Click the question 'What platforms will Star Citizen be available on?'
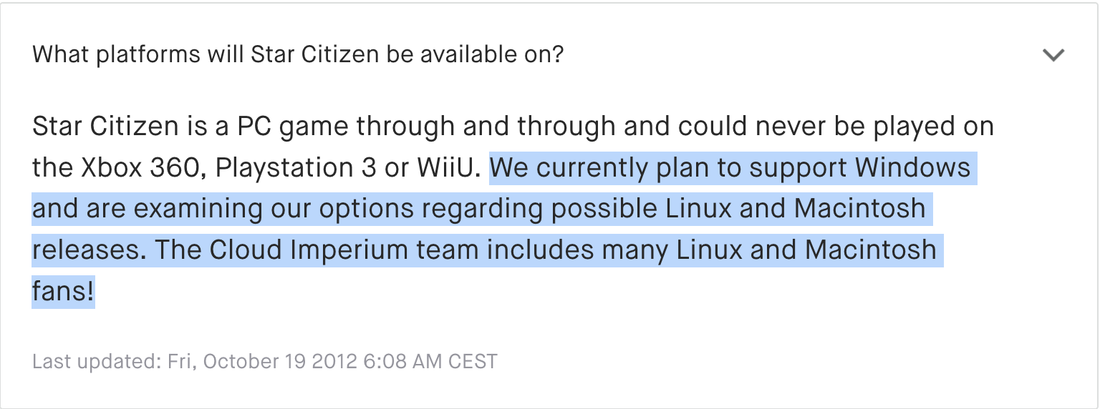 [x=298, y=54]
